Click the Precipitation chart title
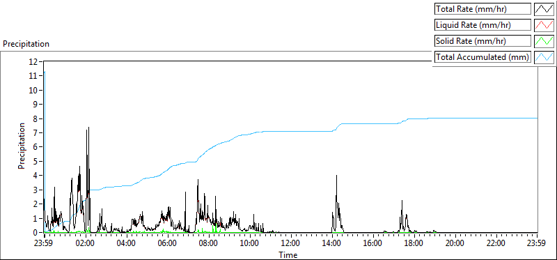The image size is (557, 260). (x=26, y=44)
